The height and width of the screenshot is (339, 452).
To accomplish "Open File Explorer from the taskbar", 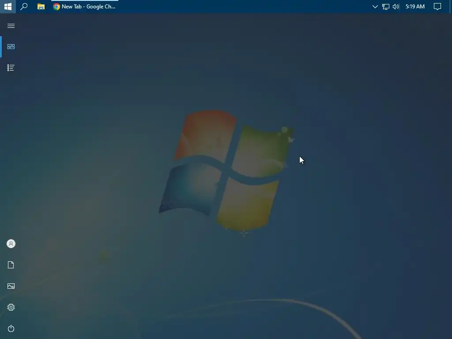I will (41, 6).
